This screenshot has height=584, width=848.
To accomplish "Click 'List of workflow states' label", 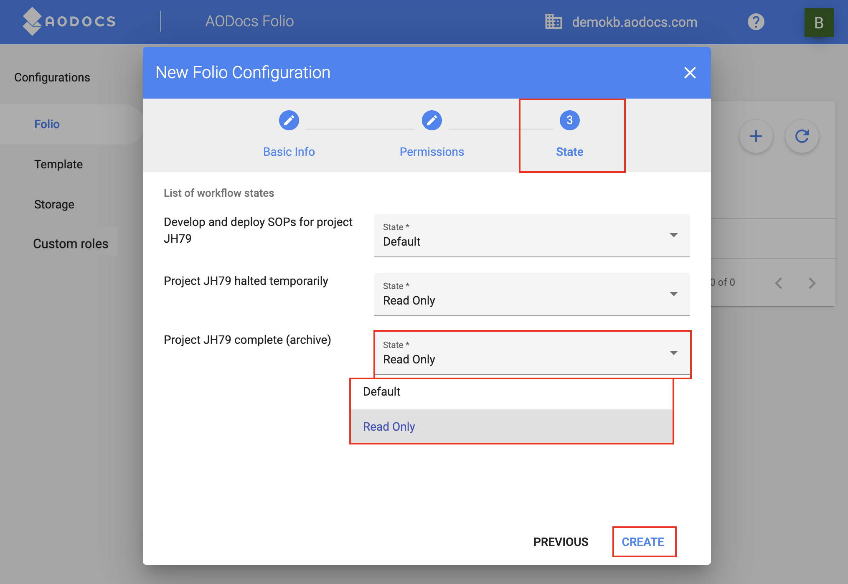I will 219,193.
